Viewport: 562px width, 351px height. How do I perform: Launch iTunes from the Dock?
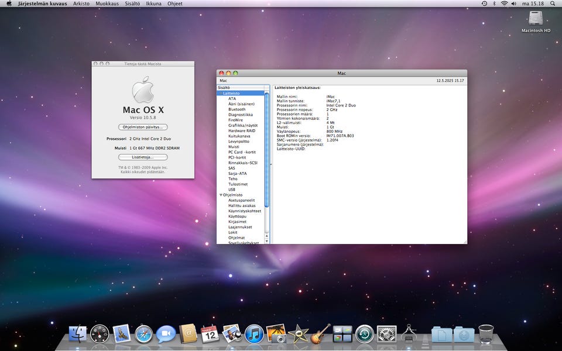coord(253,334)
